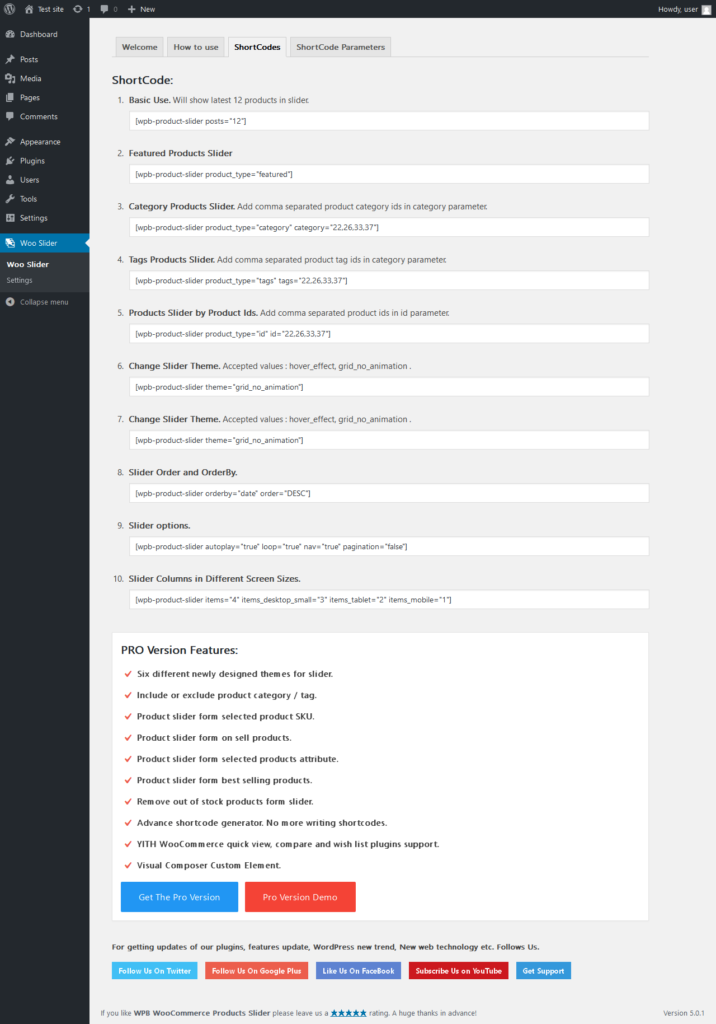Image resolution: width=716 pixels, height=1024 pixels.
Task: Open the Posts menu
Action: [x=45, y=59]
